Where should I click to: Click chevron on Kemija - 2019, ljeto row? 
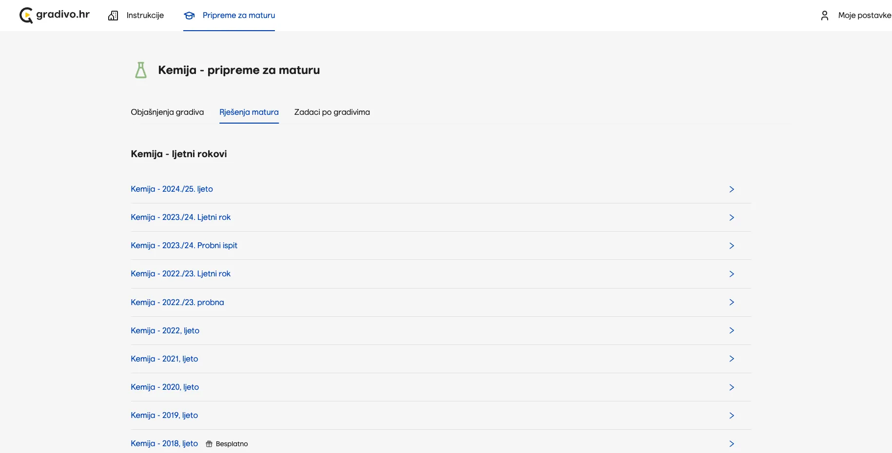[732, 416]
